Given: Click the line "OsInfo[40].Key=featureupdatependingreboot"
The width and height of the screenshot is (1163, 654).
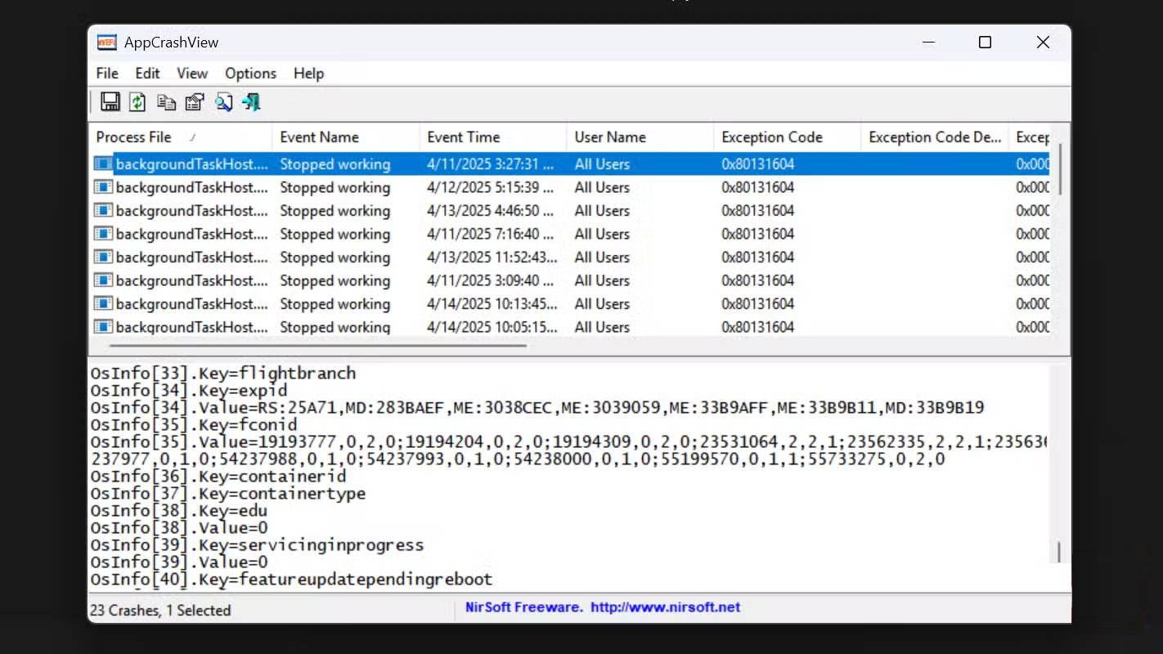Looking at the screenshot, I should 292,580.
